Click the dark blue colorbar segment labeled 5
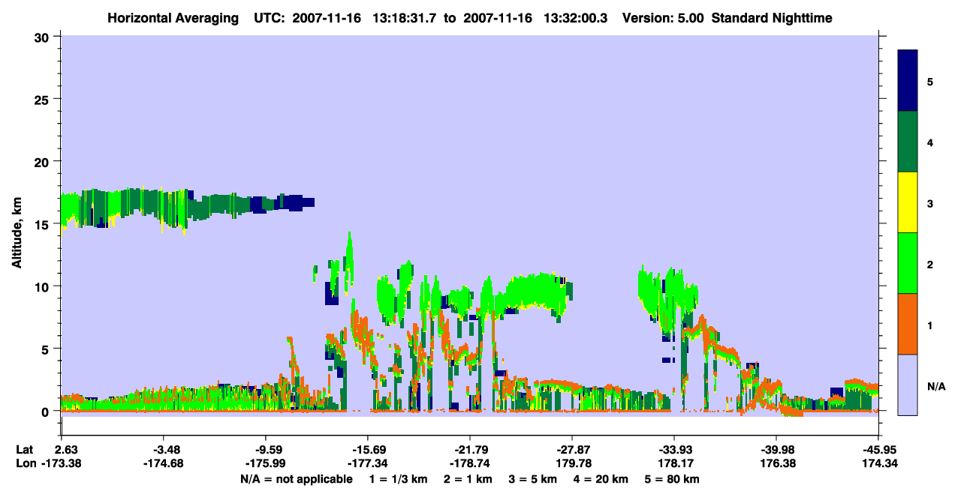The width and height of the screenshot is (976, 500). click(x=908, y=81)
